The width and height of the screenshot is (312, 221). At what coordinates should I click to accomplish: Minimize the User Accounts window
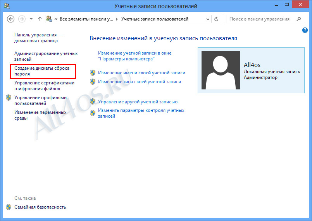(x=276, y=5)
